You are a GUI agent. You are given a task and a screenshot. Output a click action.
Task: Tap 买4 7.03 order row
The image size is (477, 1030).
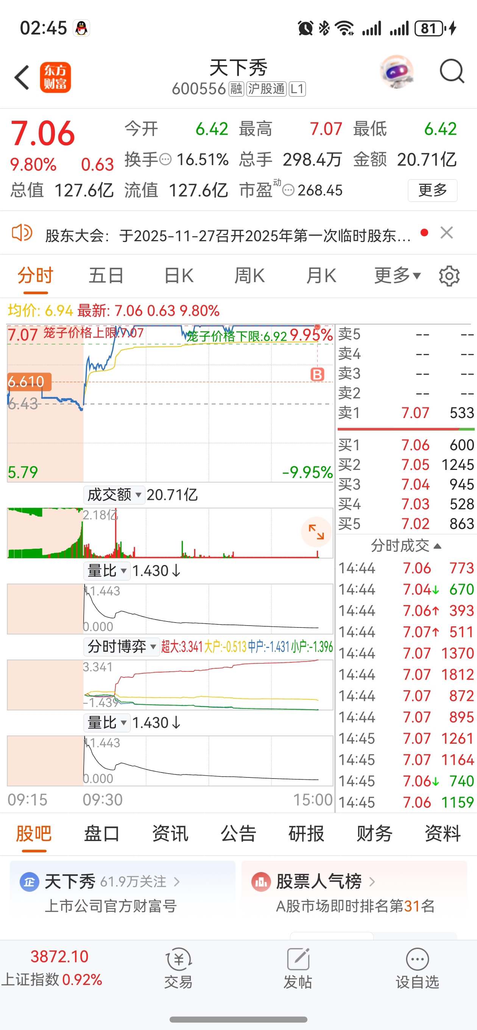coord(406,504)
